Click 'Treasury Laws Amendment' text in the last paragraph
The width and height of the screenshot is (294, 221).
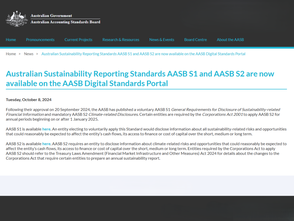(x=80, y=153)
